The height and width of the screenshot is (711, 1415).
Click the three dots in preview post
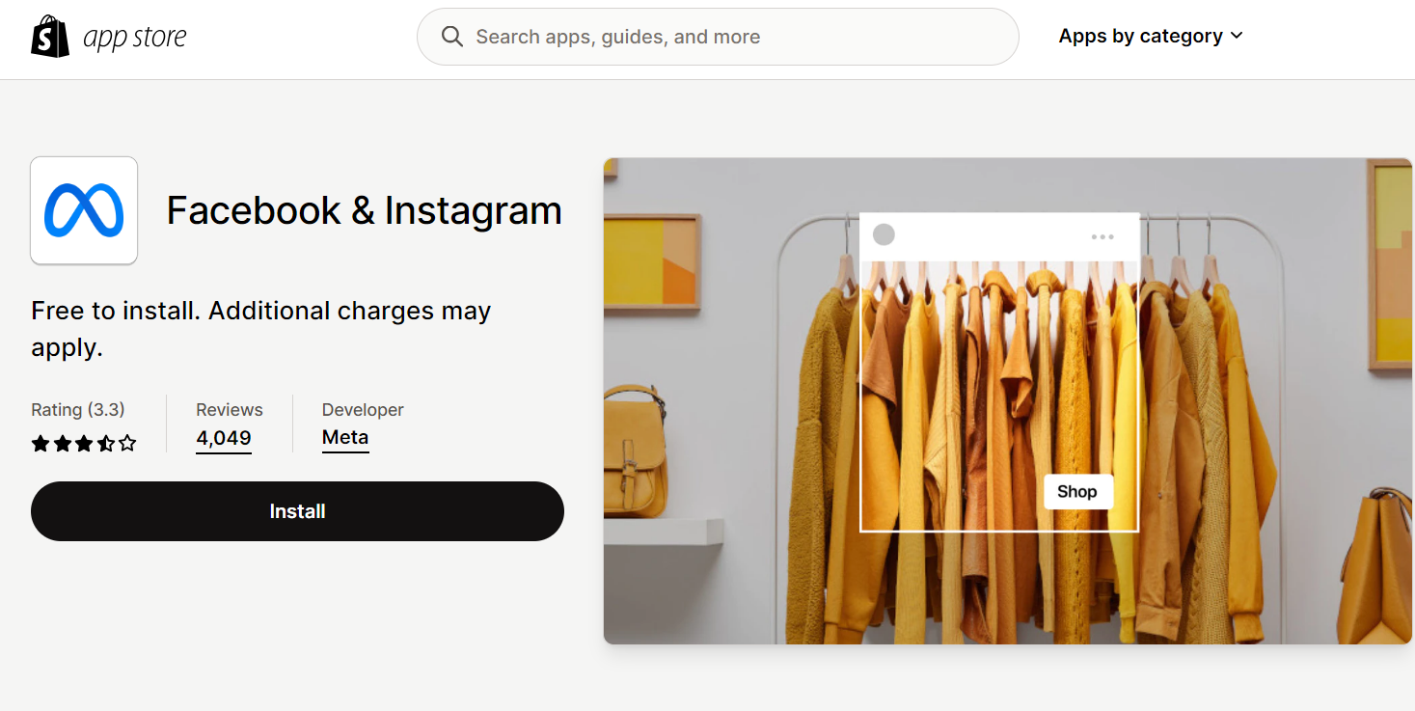pyautogui.click(x=1102, y=236)
